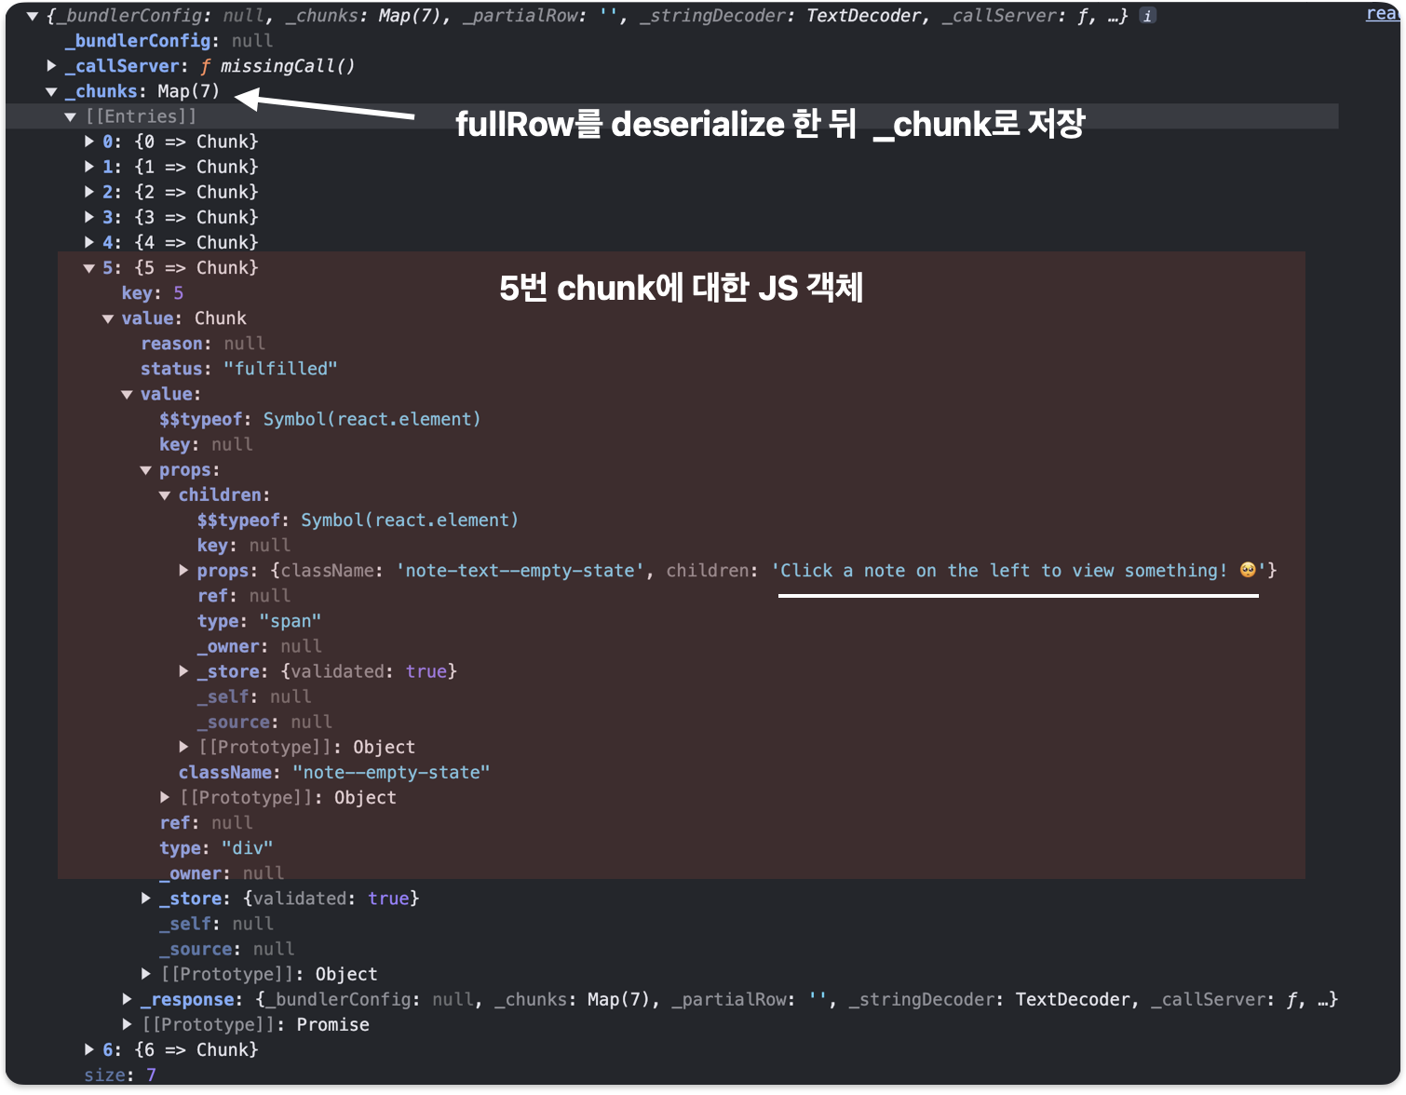Expand the _callServer missingCall function
This screenshot has height=1095, width=1406.
(x=51, y=65)
